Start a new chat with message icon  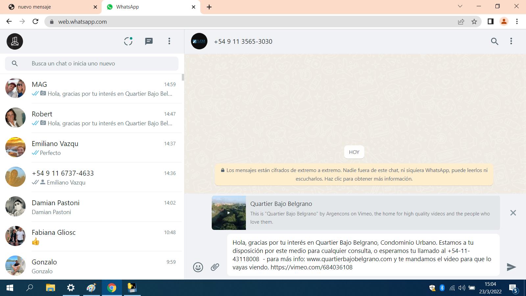pyautogui.click(x=149, y=41)
